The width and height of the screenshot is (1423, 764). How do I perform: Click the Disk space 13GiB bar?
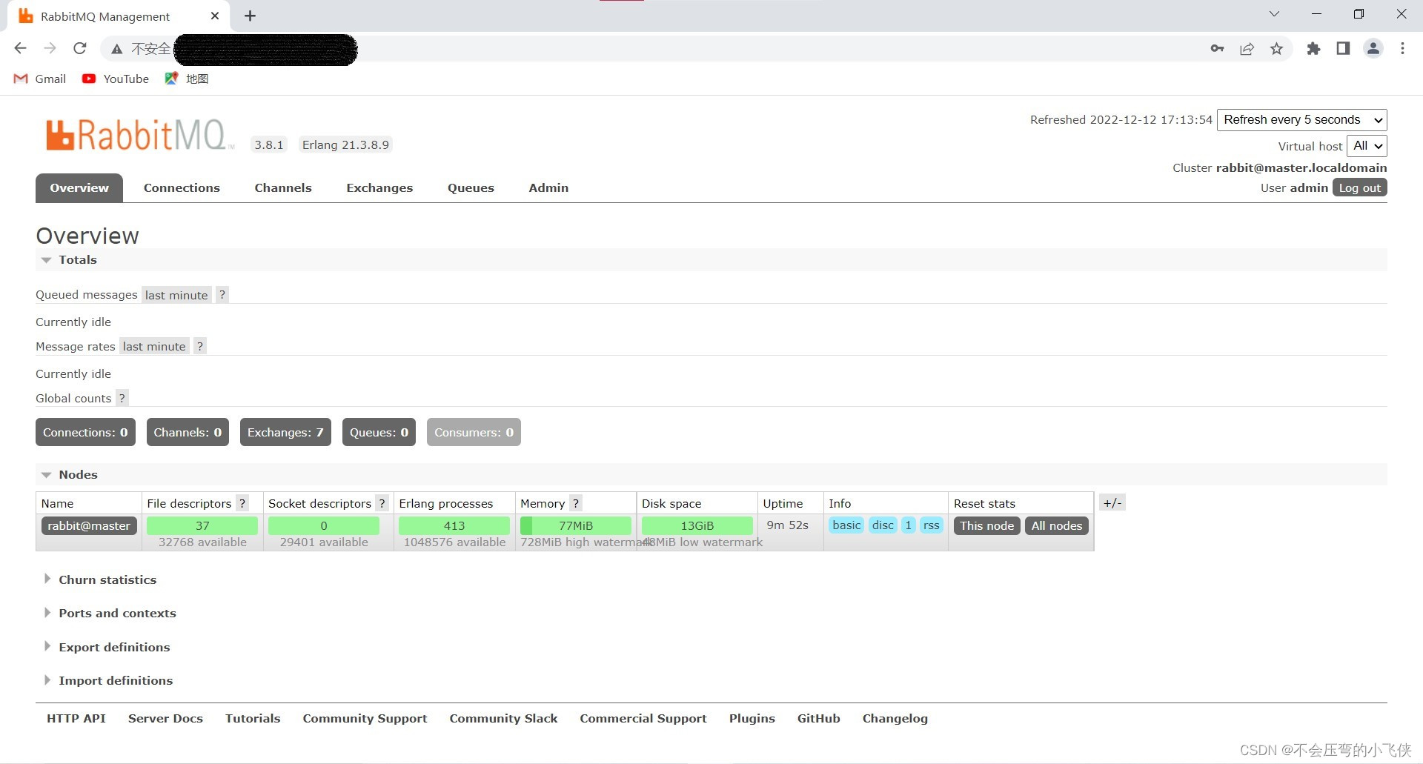tap(697, 525)
